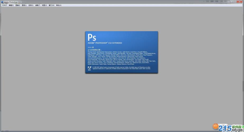Click the Photoshop icon in the title bar
Image resolution: width=244 pixels, height=132 pixels.
[2, 2]
